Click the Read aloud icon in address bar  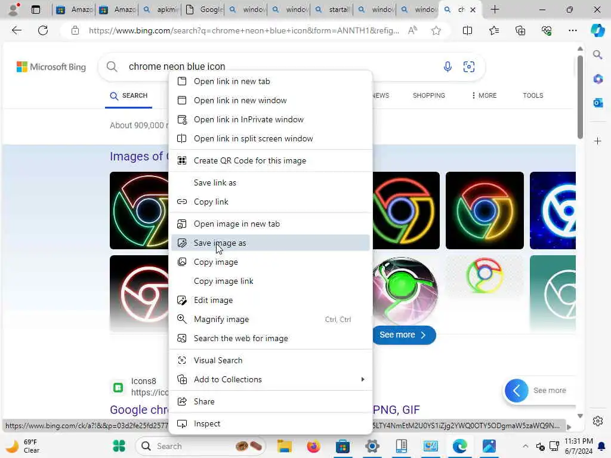412,30
